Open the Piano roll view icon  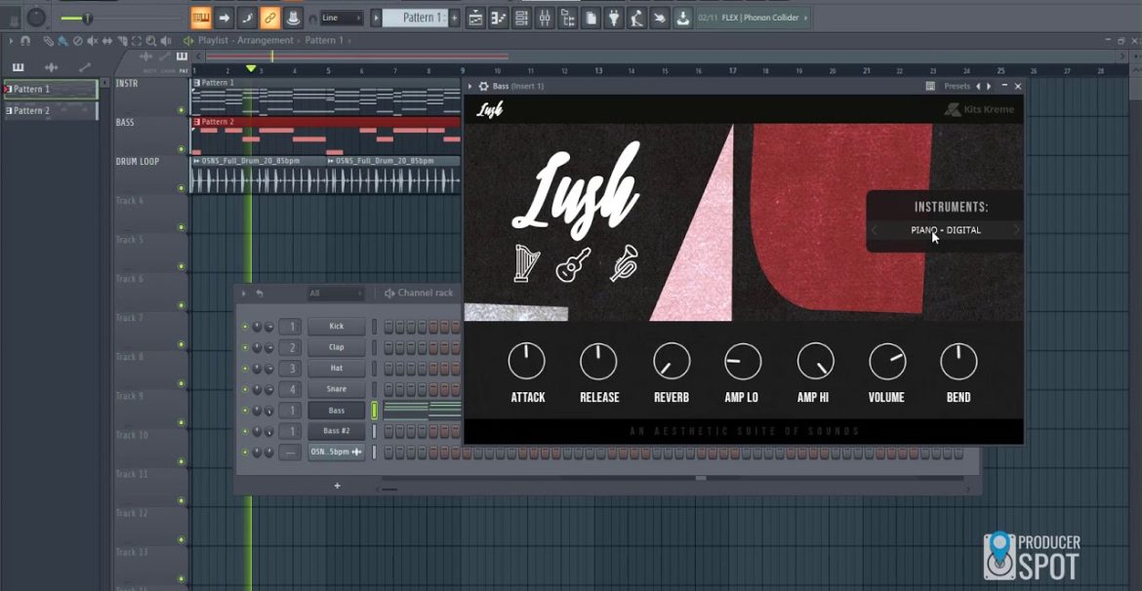pyautogui.click(x=499, y=19)
